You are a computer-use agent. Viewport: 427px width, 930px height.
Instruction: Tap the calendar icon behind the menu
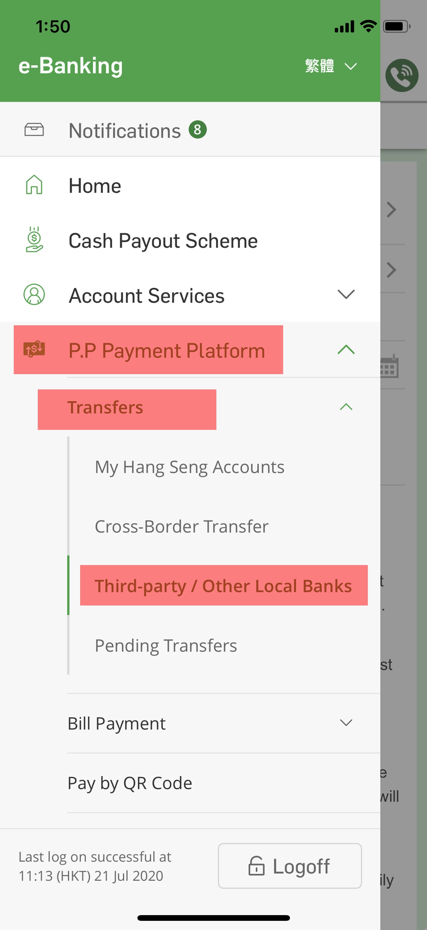[x=390, y=367]
